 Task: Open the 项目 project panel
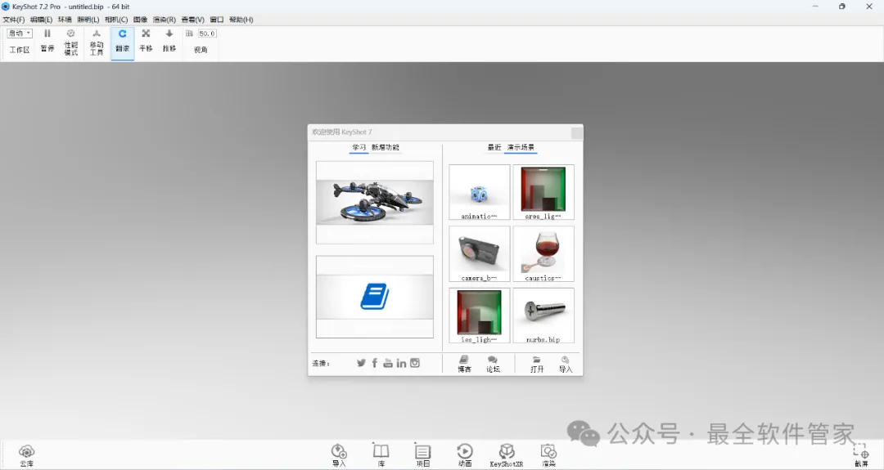click(423, 455)
